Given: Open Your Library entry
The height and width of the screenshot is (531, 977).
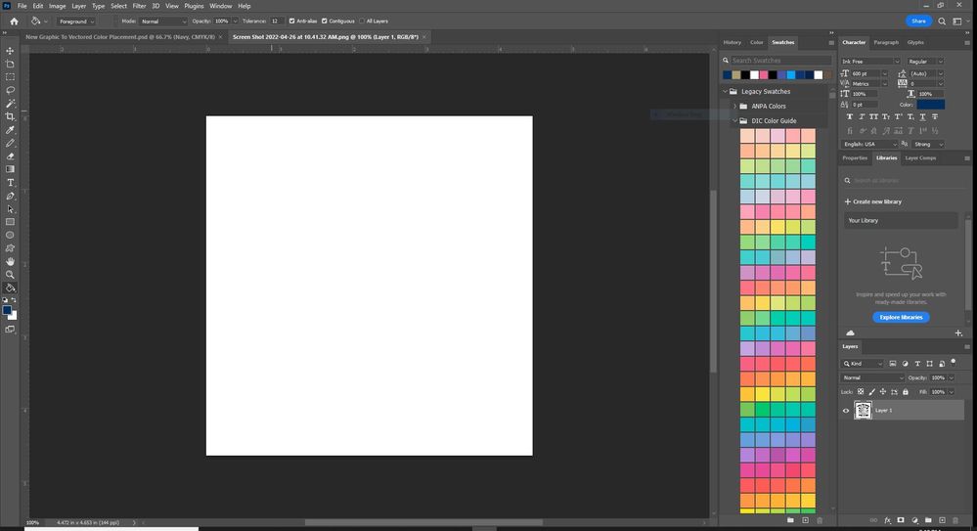Looking at the screenshot, I should click(901, 221).
